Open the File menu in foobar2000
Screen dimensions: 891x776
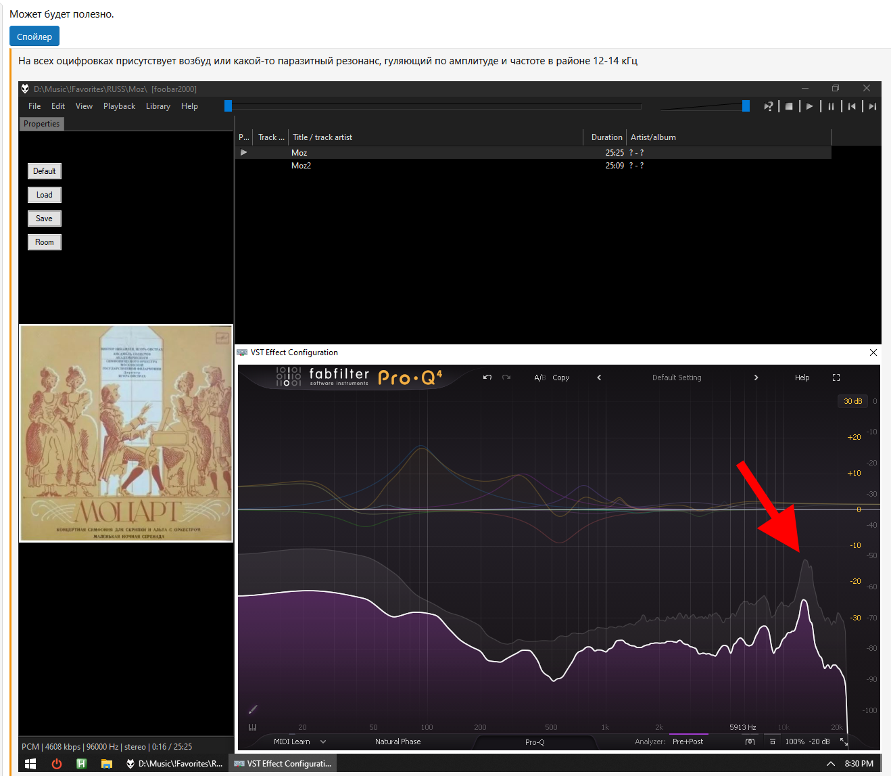tap(34, 106)
